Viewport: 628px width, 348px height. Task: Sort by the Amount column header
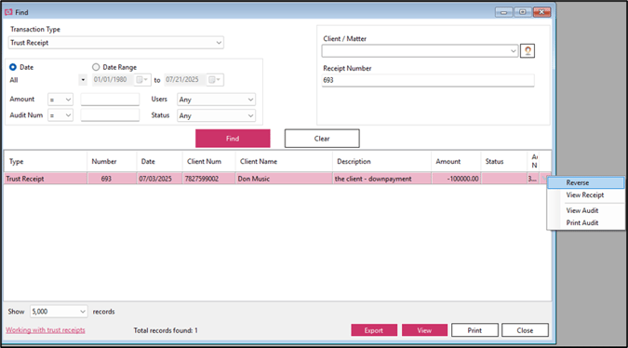(456, 161)
